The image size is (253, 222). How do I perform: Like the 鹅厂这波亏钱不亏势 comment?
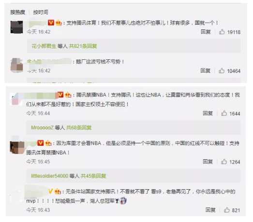pyautogui.click(x=222, y=70)
